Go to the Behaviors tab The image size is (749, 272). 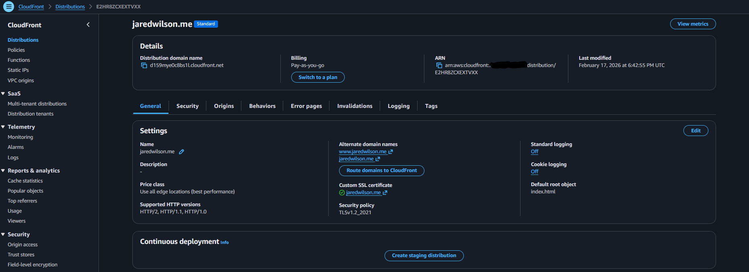(262, 106)
